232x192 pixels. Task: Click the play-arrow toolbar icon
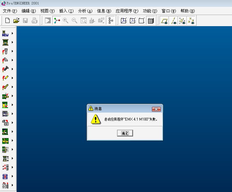pos(48,20)
